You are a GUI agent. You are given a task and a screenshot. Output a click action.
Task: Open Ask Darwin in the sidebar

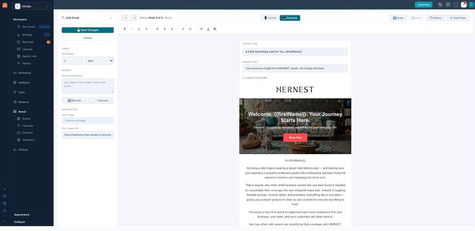pos(33,27)
